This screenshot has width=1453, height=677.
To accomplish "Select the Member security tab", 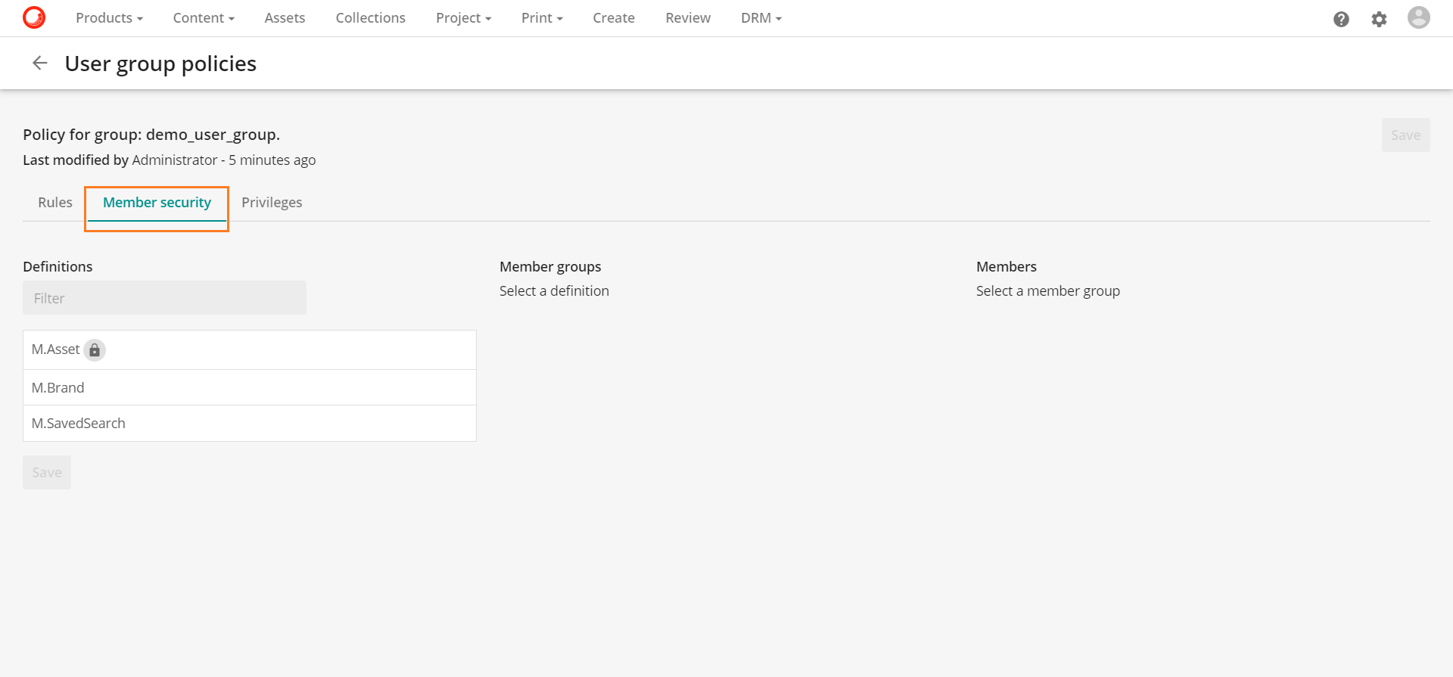I will coord(157,203).
